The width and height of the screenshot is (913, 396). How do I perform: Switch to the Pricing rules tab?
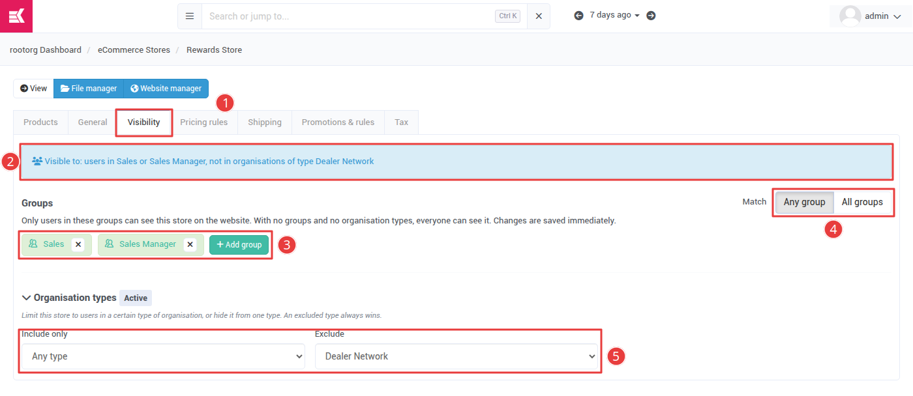coord(204,122)
